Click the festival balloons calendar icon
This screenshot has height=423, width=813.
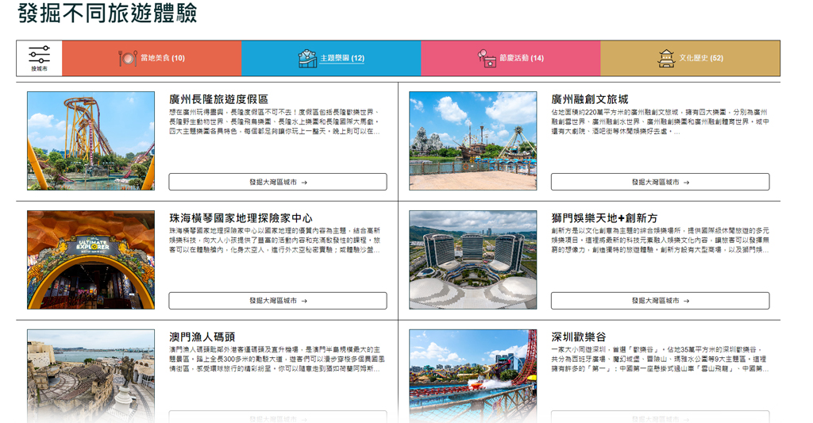coord(487,58)
